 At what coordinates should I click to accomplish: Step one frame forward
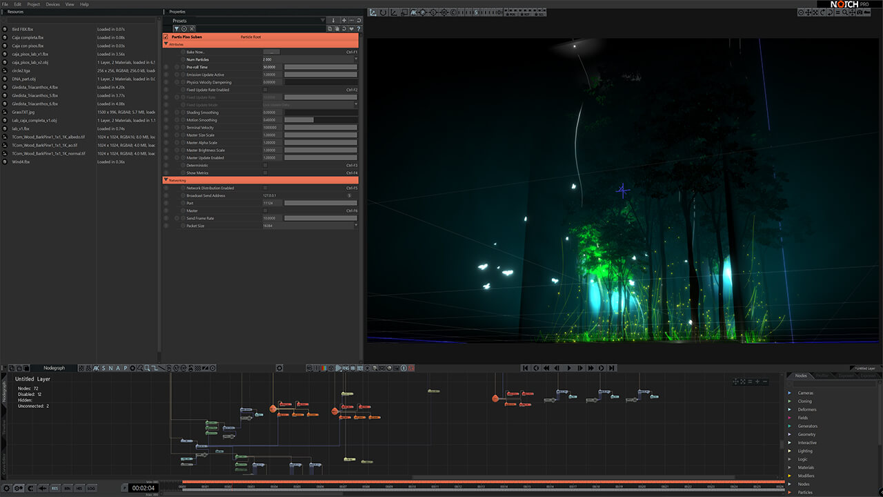[x=579, y=368]
